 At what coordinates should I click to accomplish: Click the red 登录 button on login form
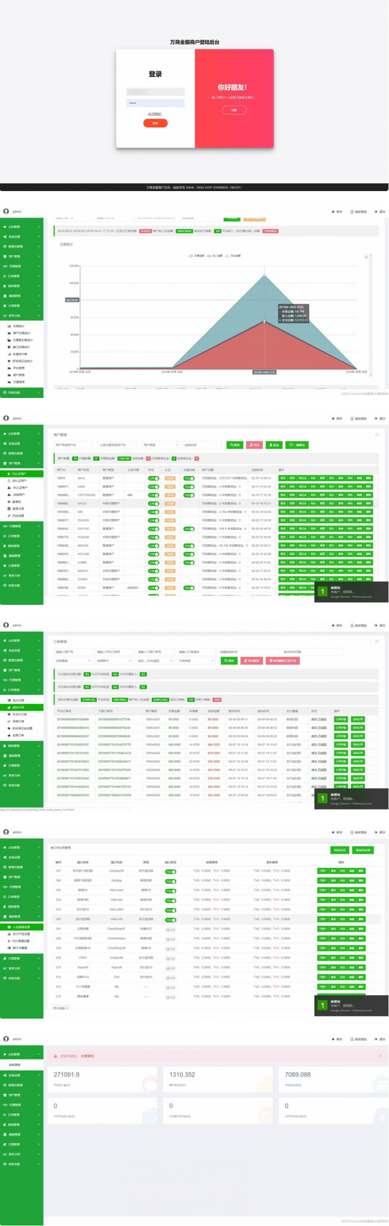point(155,123)
